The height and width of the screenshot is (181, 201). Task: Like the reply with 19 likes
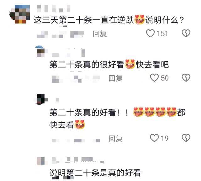coord(154,138)
